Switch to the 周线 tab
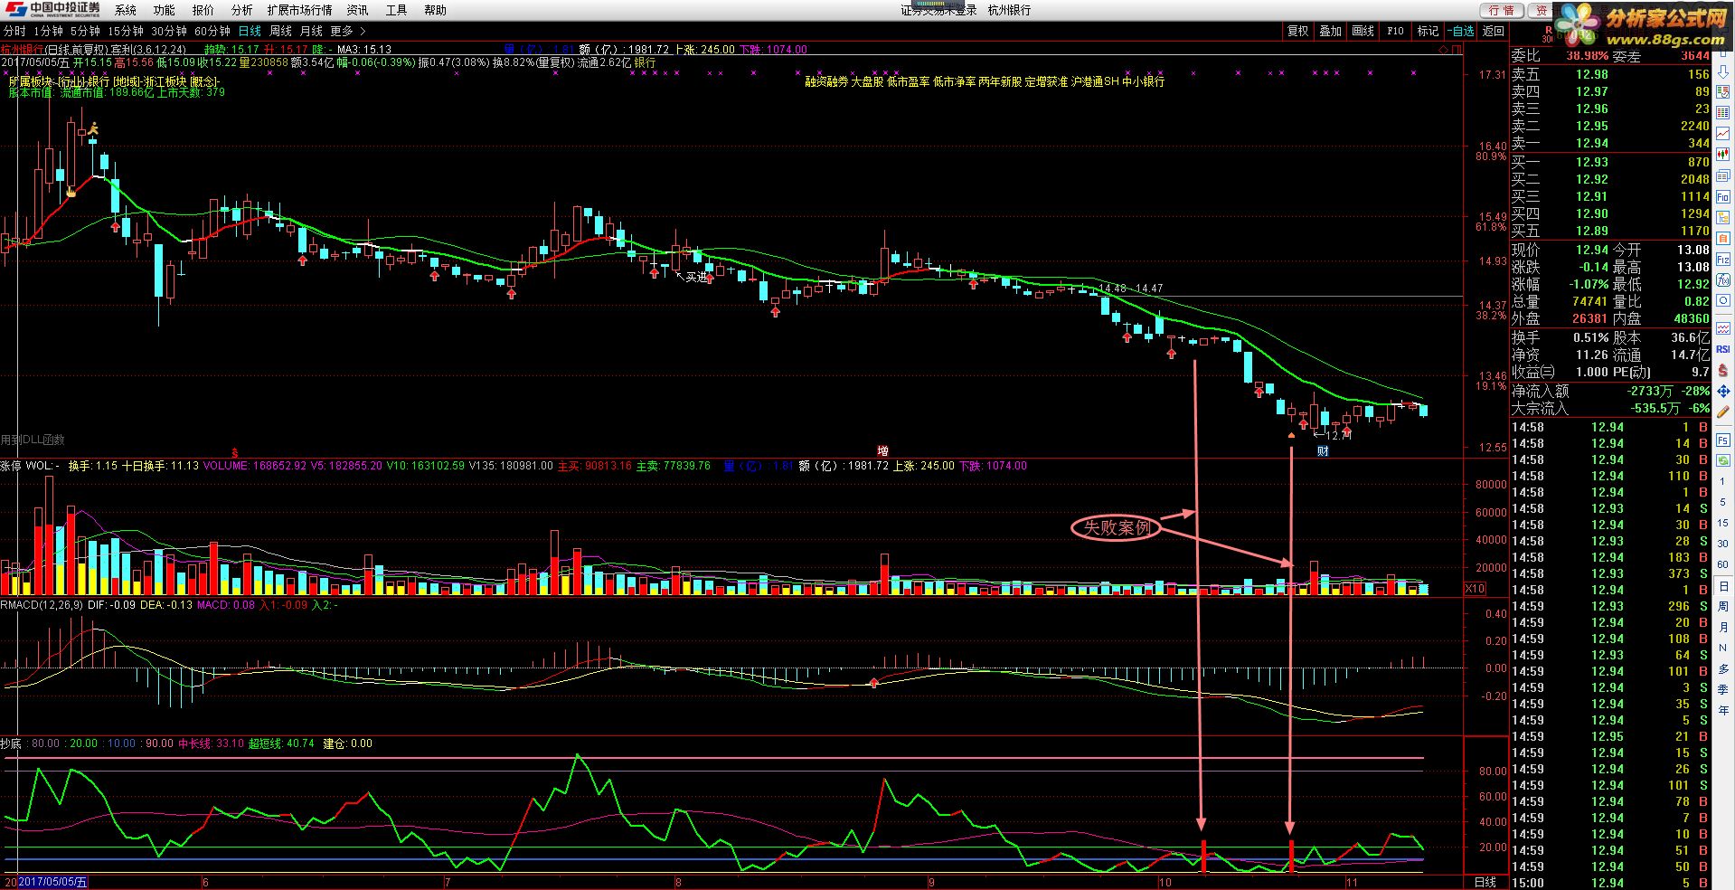Screen dimensions: 1735x890 (281, 31)
